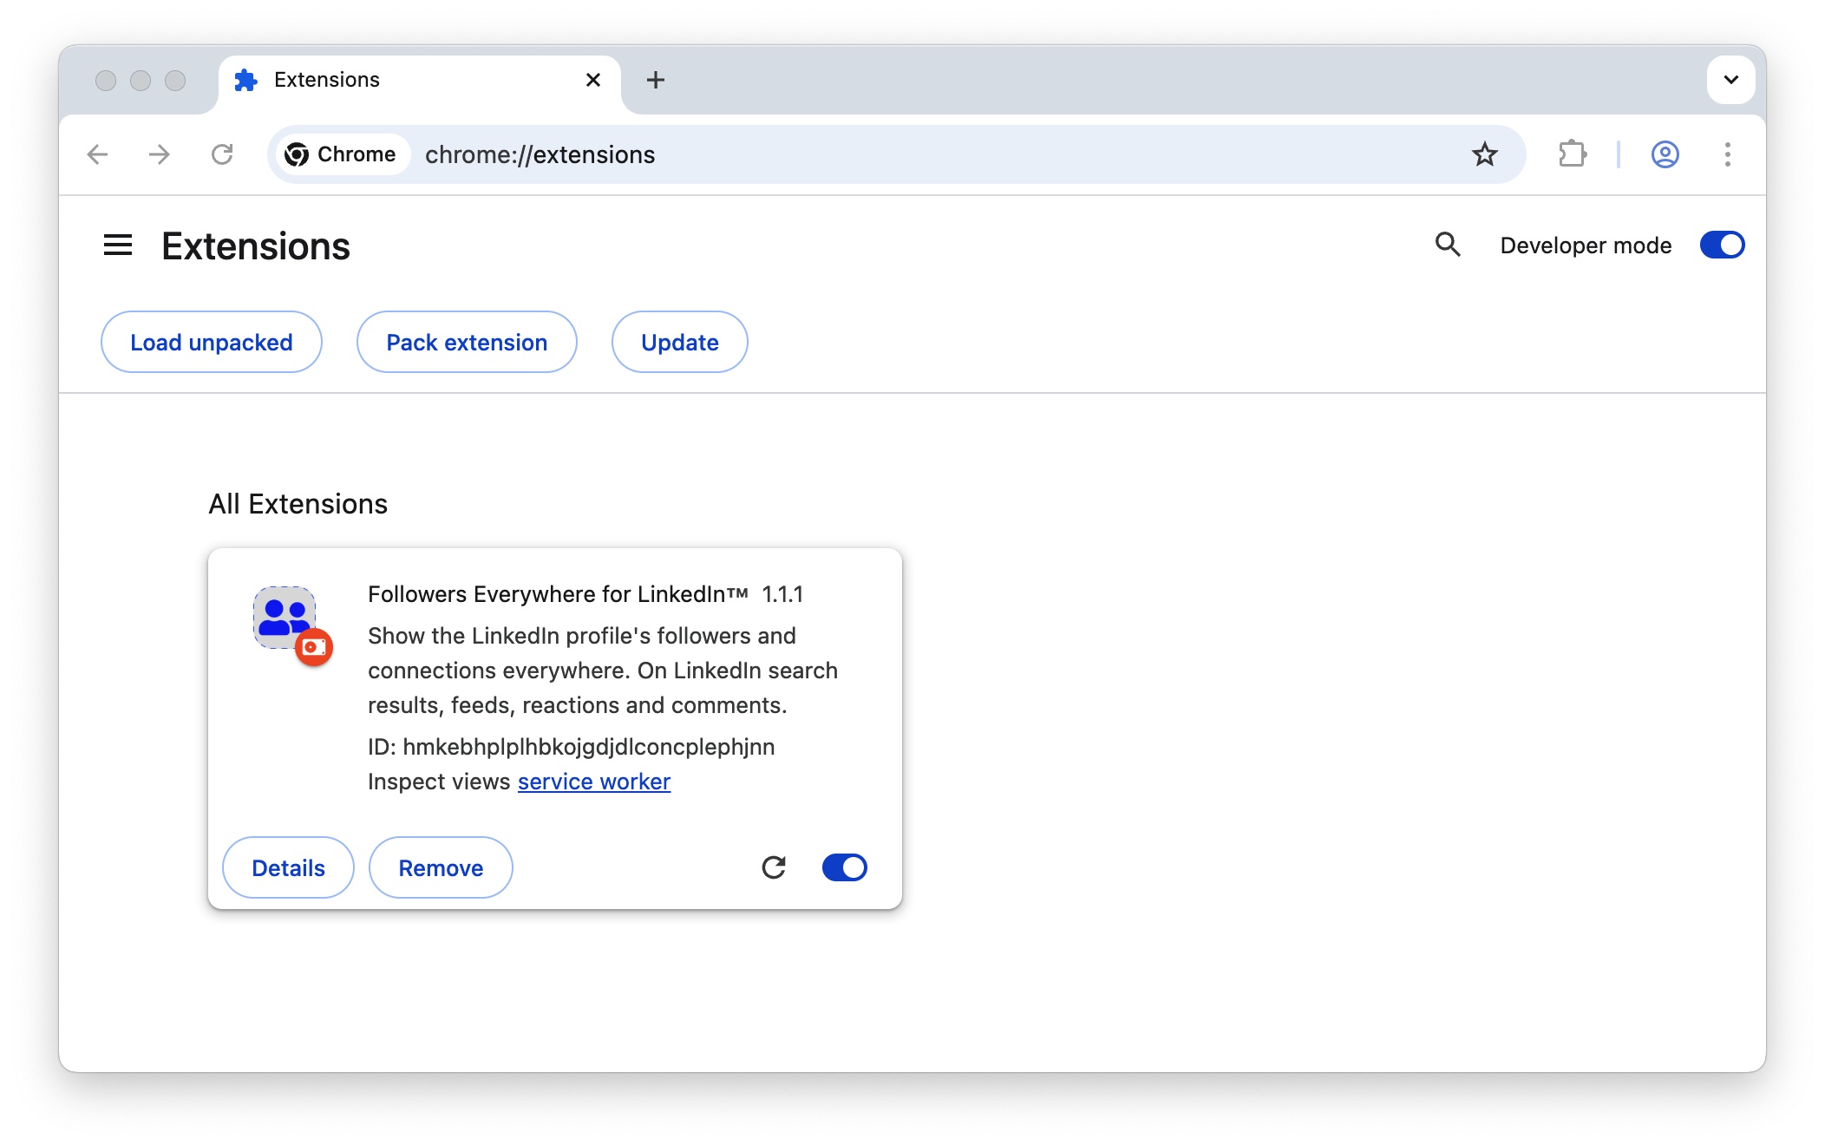The image size is (1825, 1145).
Task: Click the Load unpacked button
Action: pyautogui.click(x=211, y=342)
